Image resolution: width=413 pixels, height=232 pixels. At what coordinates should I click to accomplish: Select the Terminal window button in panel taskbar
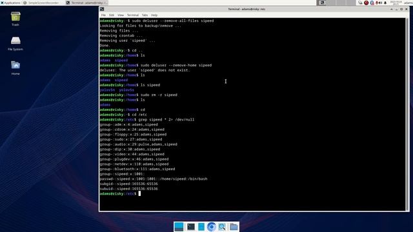point(86,3)
